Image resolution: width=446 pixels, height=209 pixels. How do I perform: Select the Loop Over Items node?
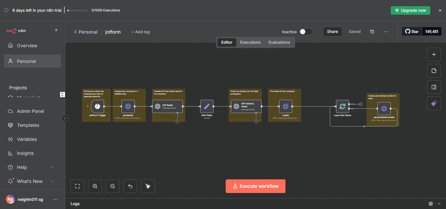(x=342, y=106)
